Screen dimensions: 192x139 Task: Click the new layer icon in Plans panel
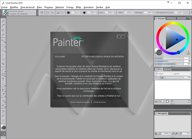tap(163, 101)
